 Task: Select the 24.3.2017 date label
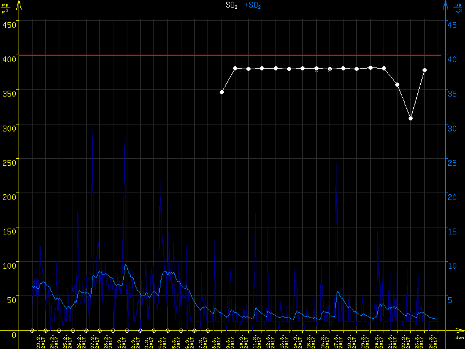(x=431, y=341)
